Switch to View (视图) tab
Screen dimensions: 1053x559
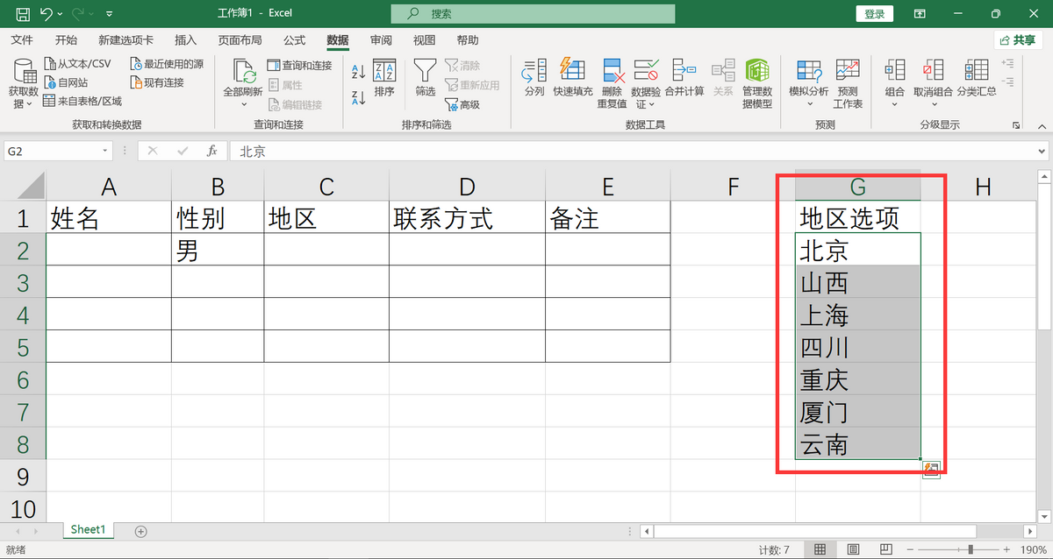(x=425, y=40)
